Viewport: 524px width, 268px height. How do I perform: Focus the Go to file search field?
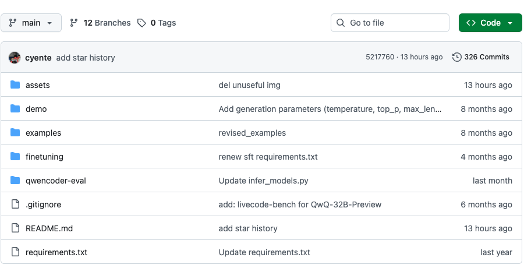(x=390, y=23)
